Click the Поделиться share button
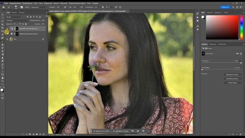The width and height of the screenshot is (245, 138). pos(225,7)
